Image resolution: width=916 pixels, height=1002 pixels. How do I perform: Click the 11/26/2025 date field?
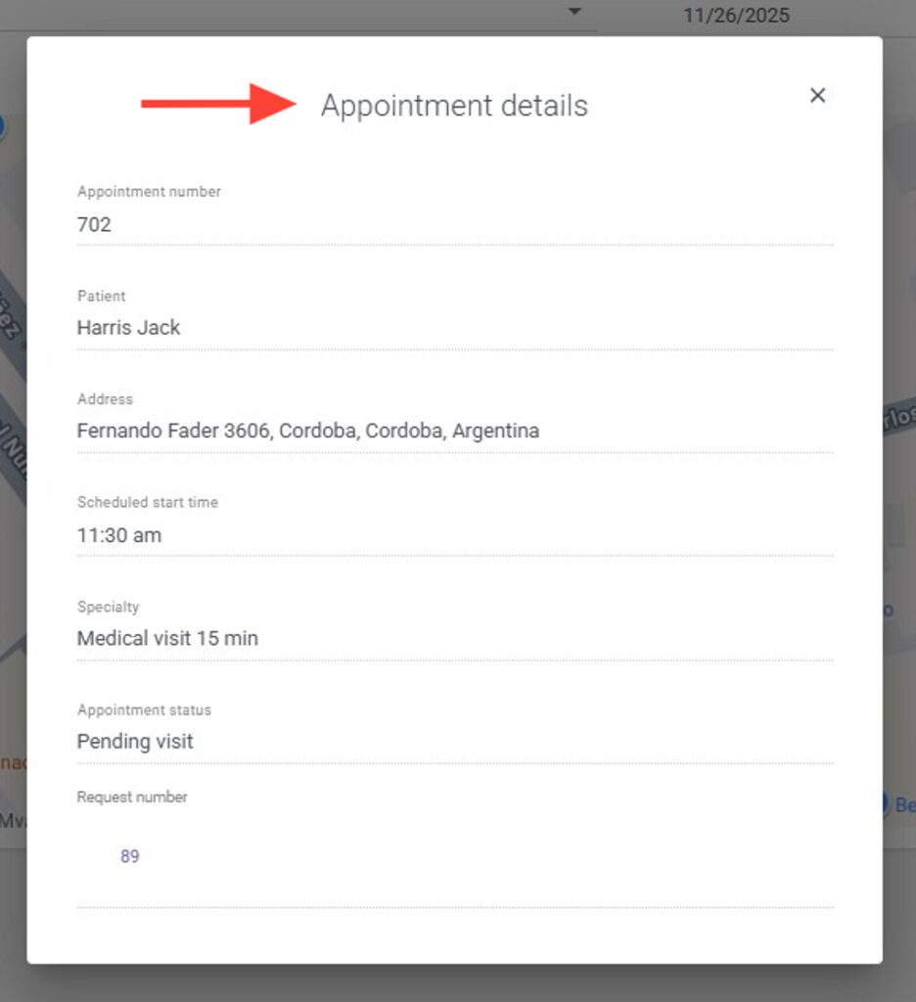point(736,16)
